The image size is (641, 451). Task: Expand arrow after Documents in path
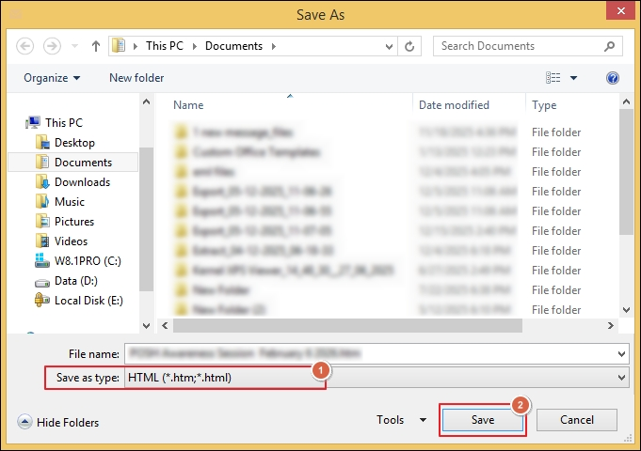click(x=274, y=46)
